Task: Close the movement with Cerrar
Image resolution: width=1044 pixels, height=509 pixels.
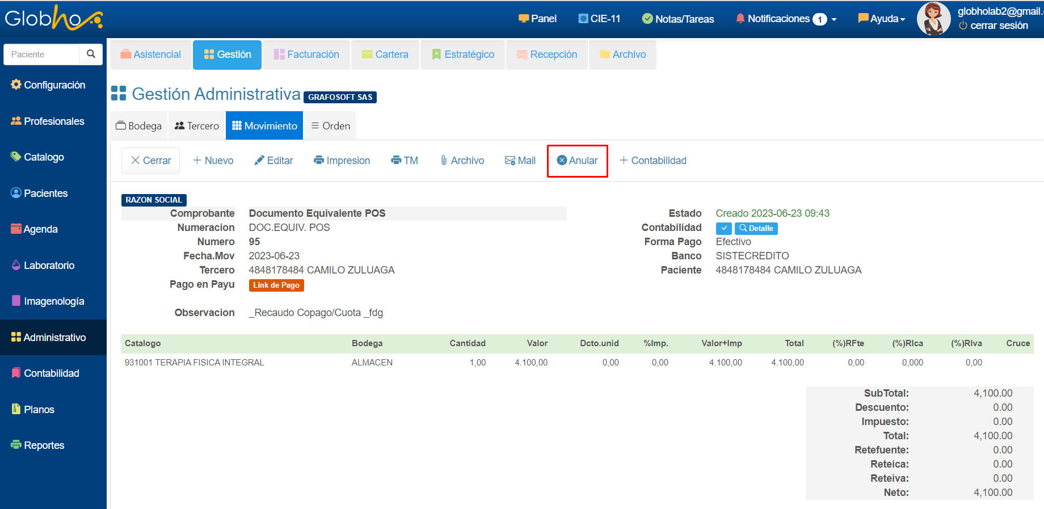Action: pos(151,161)
